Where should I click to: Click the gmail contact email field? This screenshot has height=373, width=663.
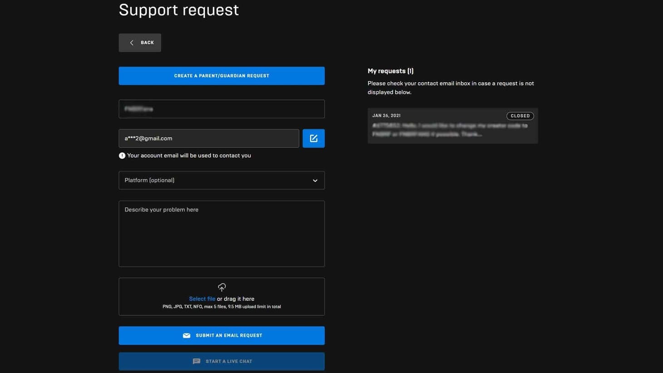coord(209,138)
